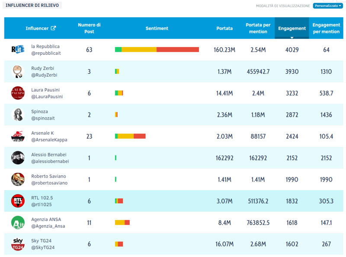
Task: Click RTL 102.5 logo avatar
Action: click(x=18, y=201)
